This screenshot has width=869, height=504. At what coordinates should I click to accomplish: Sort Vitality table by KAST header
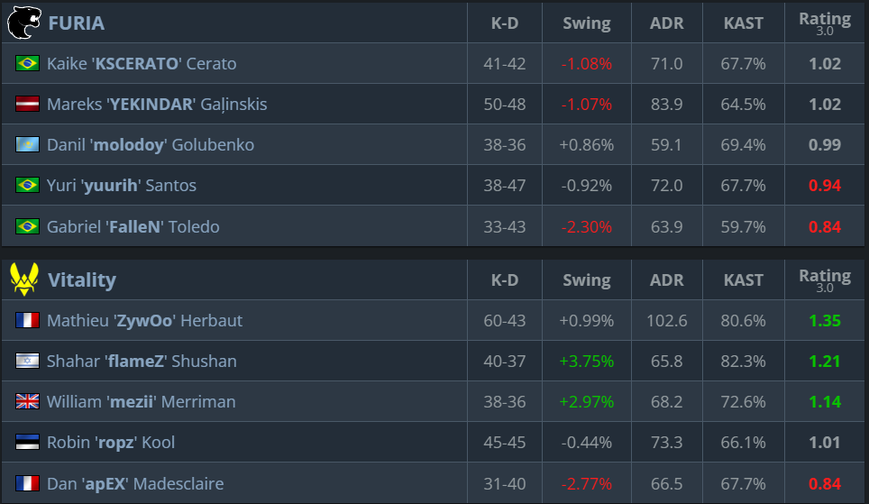tap(744, 280)
